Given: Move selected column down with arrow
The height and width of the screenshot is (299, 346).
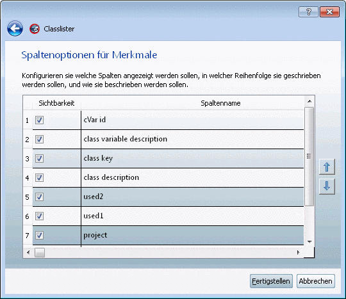Looking at the screenshot, I should coord(327,186).
